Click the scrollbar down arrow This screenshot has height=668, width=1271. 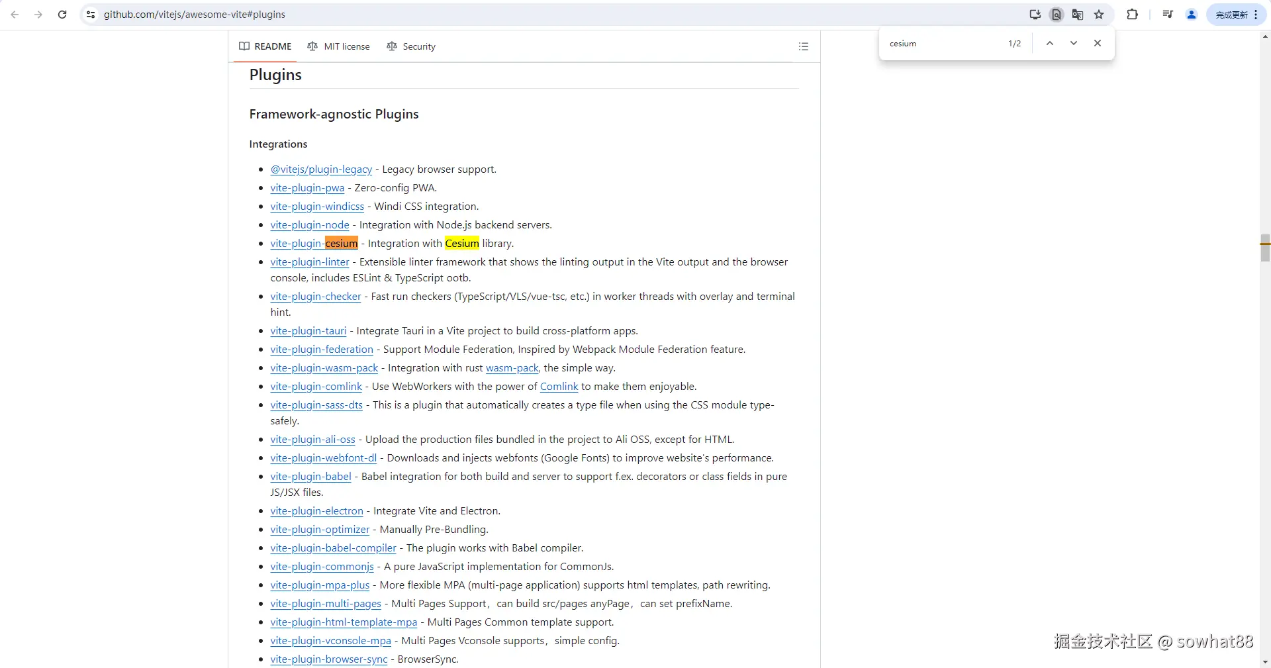[1265, 662]
